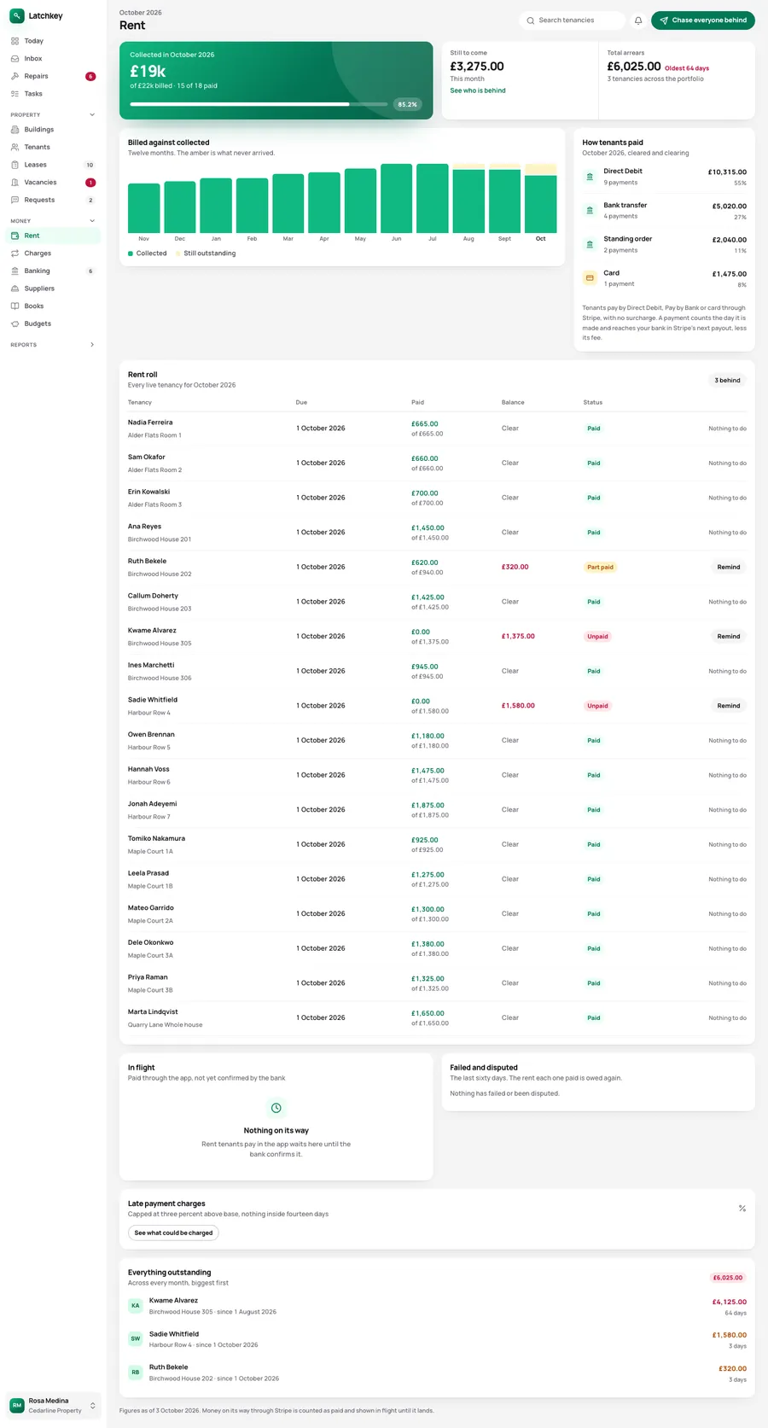Click the Buildings icon in sidebar

click(x=15, y=130)
